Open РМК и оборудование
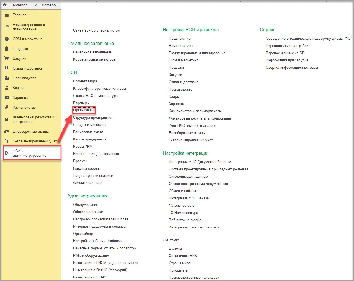354x281 pixels. click(x=91, y=255)
